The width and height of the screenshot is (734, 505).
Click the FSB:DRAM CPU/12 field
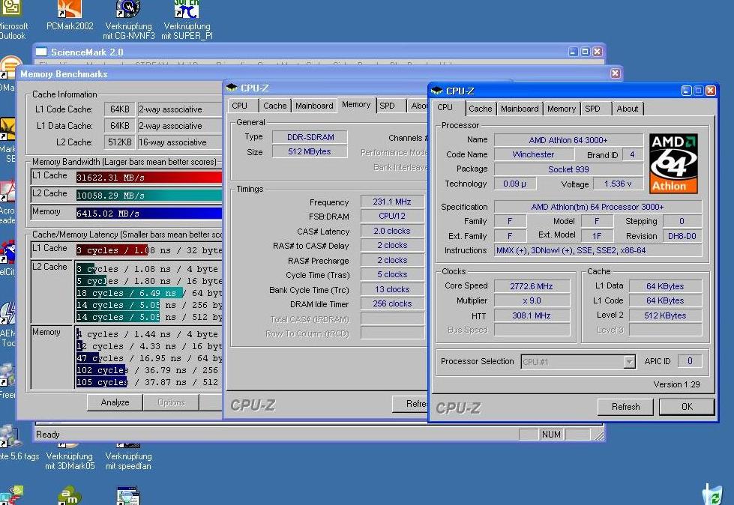pos(392,216)
